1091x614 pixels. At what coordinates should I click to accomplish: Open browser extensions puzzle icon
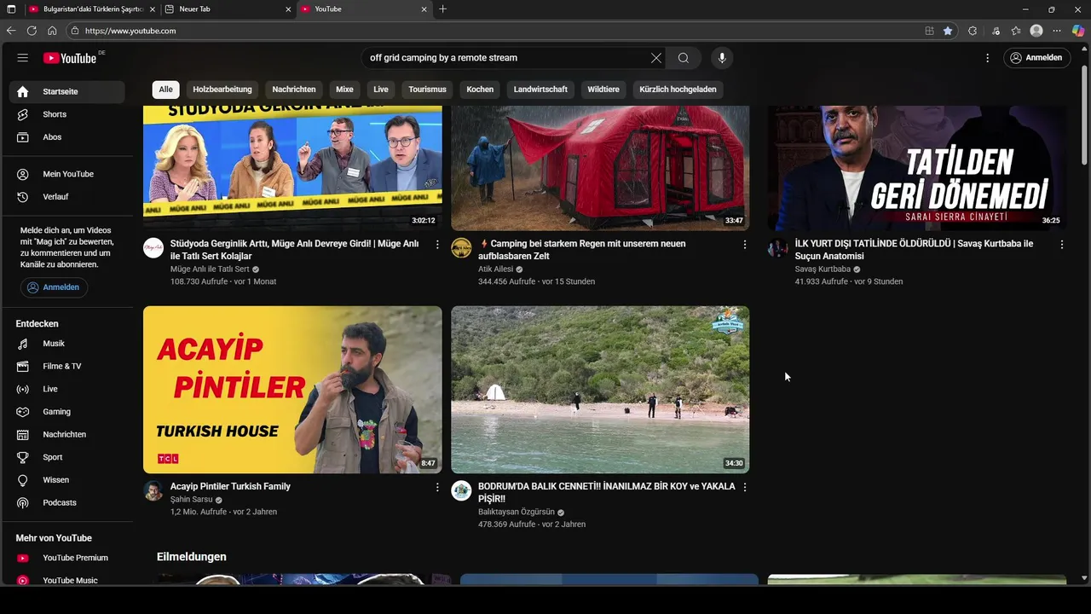click(973, 31)
